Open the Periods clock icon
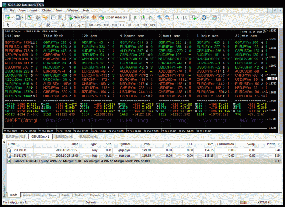Image resolution: width=285 pixels, height=207 pixels. pyautogui.click(x=204, y=17)
